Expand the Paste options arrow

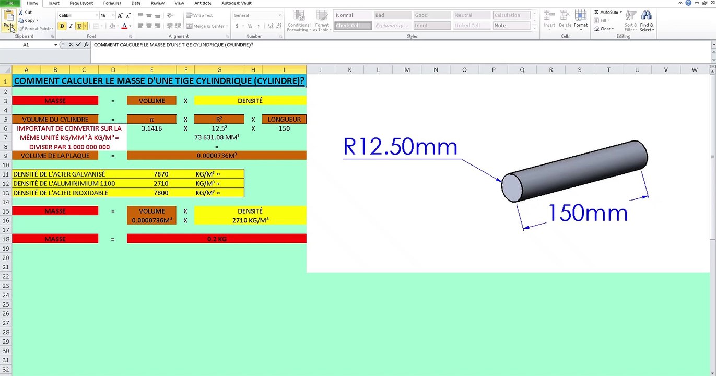pos(8,29)
